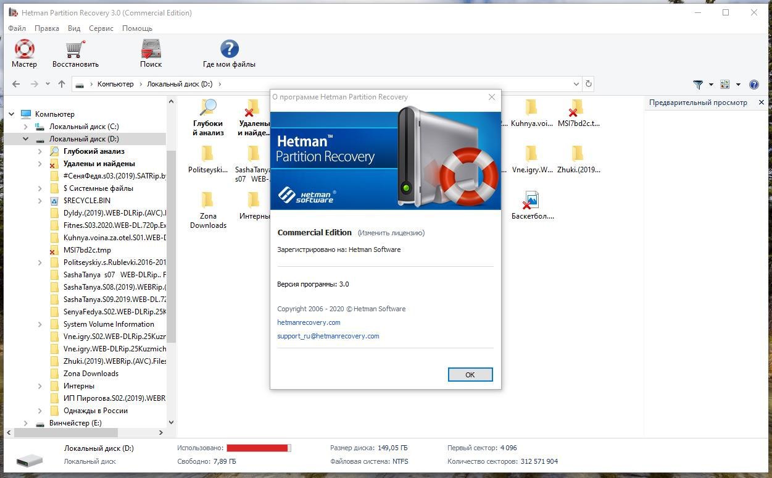Expand Удалены и найдены tree node
The height and width of the screenshot is (478, 772).
pos(40,164)
